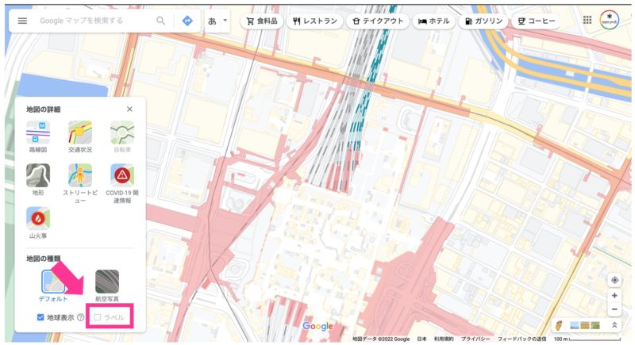Enable the 山火事 wildfire layer
Image resolution: width=635 pixels, height=345 pixels.
coord(38,218)
